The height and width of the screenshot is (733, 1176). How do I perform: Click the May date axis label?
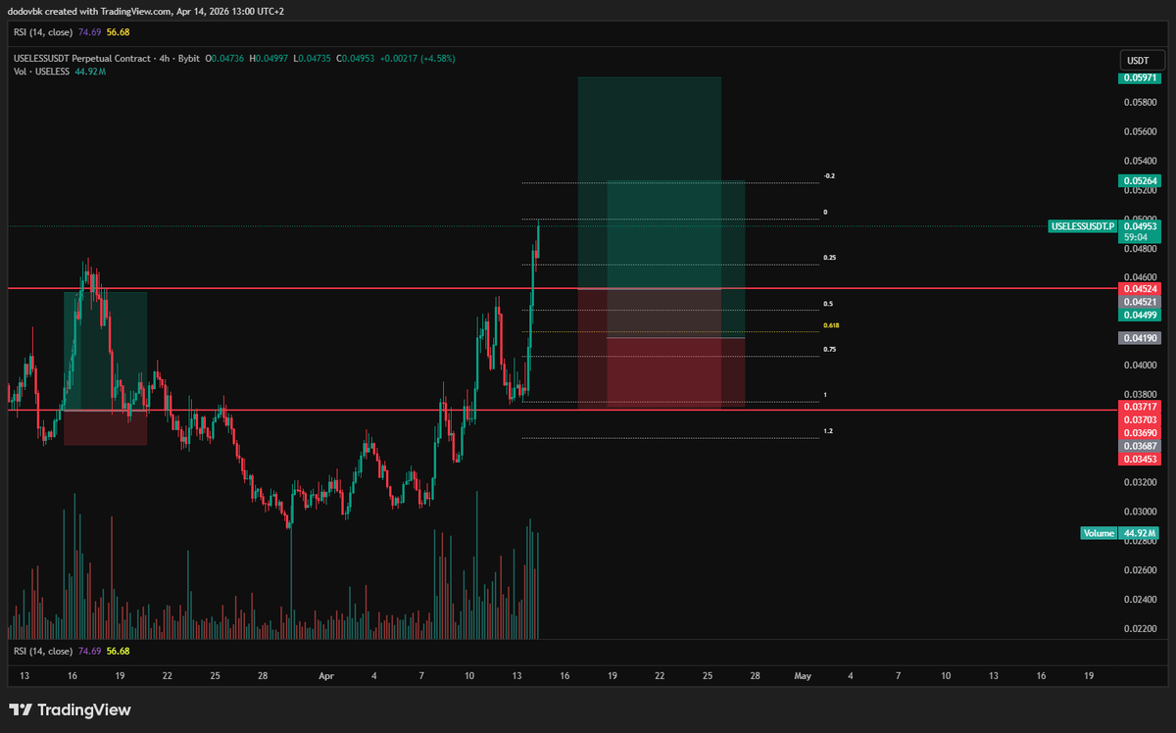803,676
